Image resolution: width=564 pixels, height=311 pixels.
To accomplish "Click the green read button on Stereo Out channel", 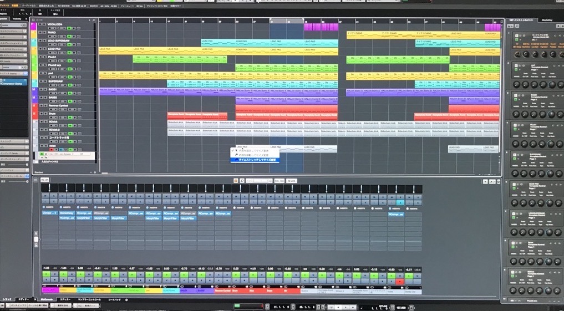I will coord(409,276).
